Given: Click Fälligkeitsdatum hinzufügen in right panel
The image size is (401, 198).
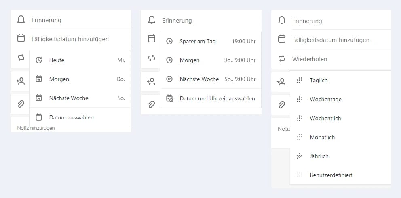Looking at the screenshot, I should 331,40.
